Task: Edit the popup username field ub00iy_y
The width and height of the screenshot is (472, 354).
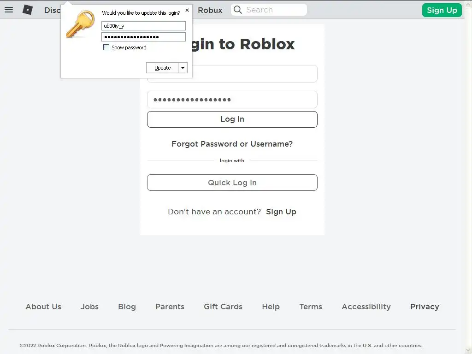Action: tap(144, 26)
